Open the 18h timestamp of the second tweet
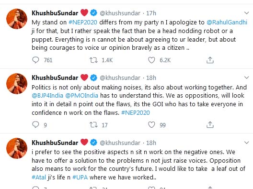The height and width of the screenshot is (189, 253). 151,78
